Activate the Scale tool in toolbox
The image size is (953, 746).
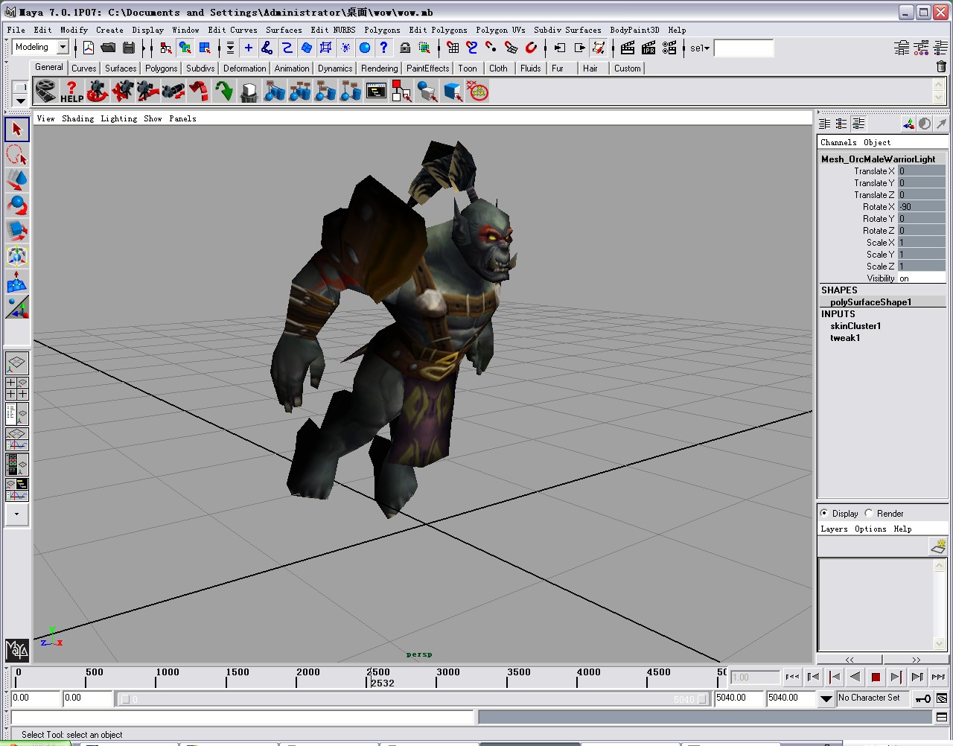pos(16,231)
